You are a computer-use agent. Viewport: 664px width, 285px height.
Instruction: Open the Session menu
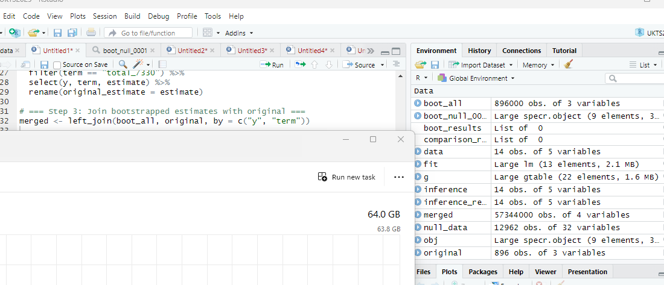104,16
